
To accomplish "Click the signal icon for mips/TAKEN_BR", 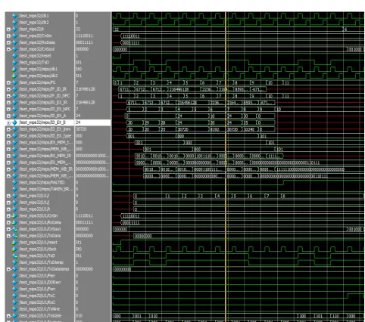I will coord(14,189).
